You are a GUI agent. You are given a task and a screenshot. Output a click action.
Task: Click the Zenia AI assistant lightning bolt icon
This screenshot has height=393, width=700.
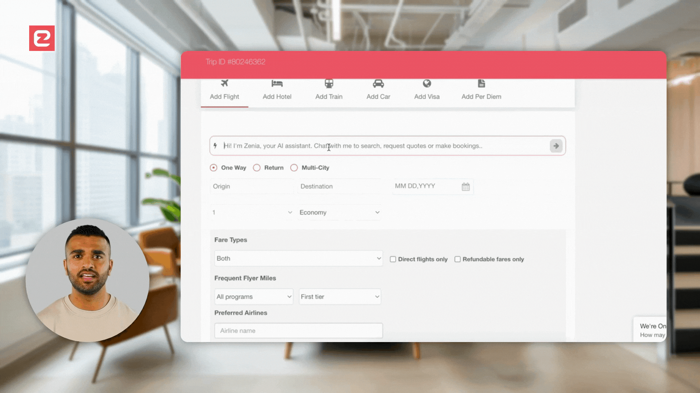coord(215,146)
